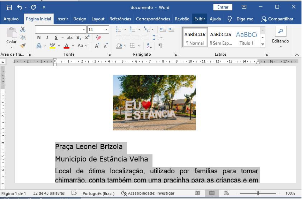Image resolution: width=302 pixels, height=200 pixels.
Task: Open line and paragraph spacing options
Action: click(156, 37)
